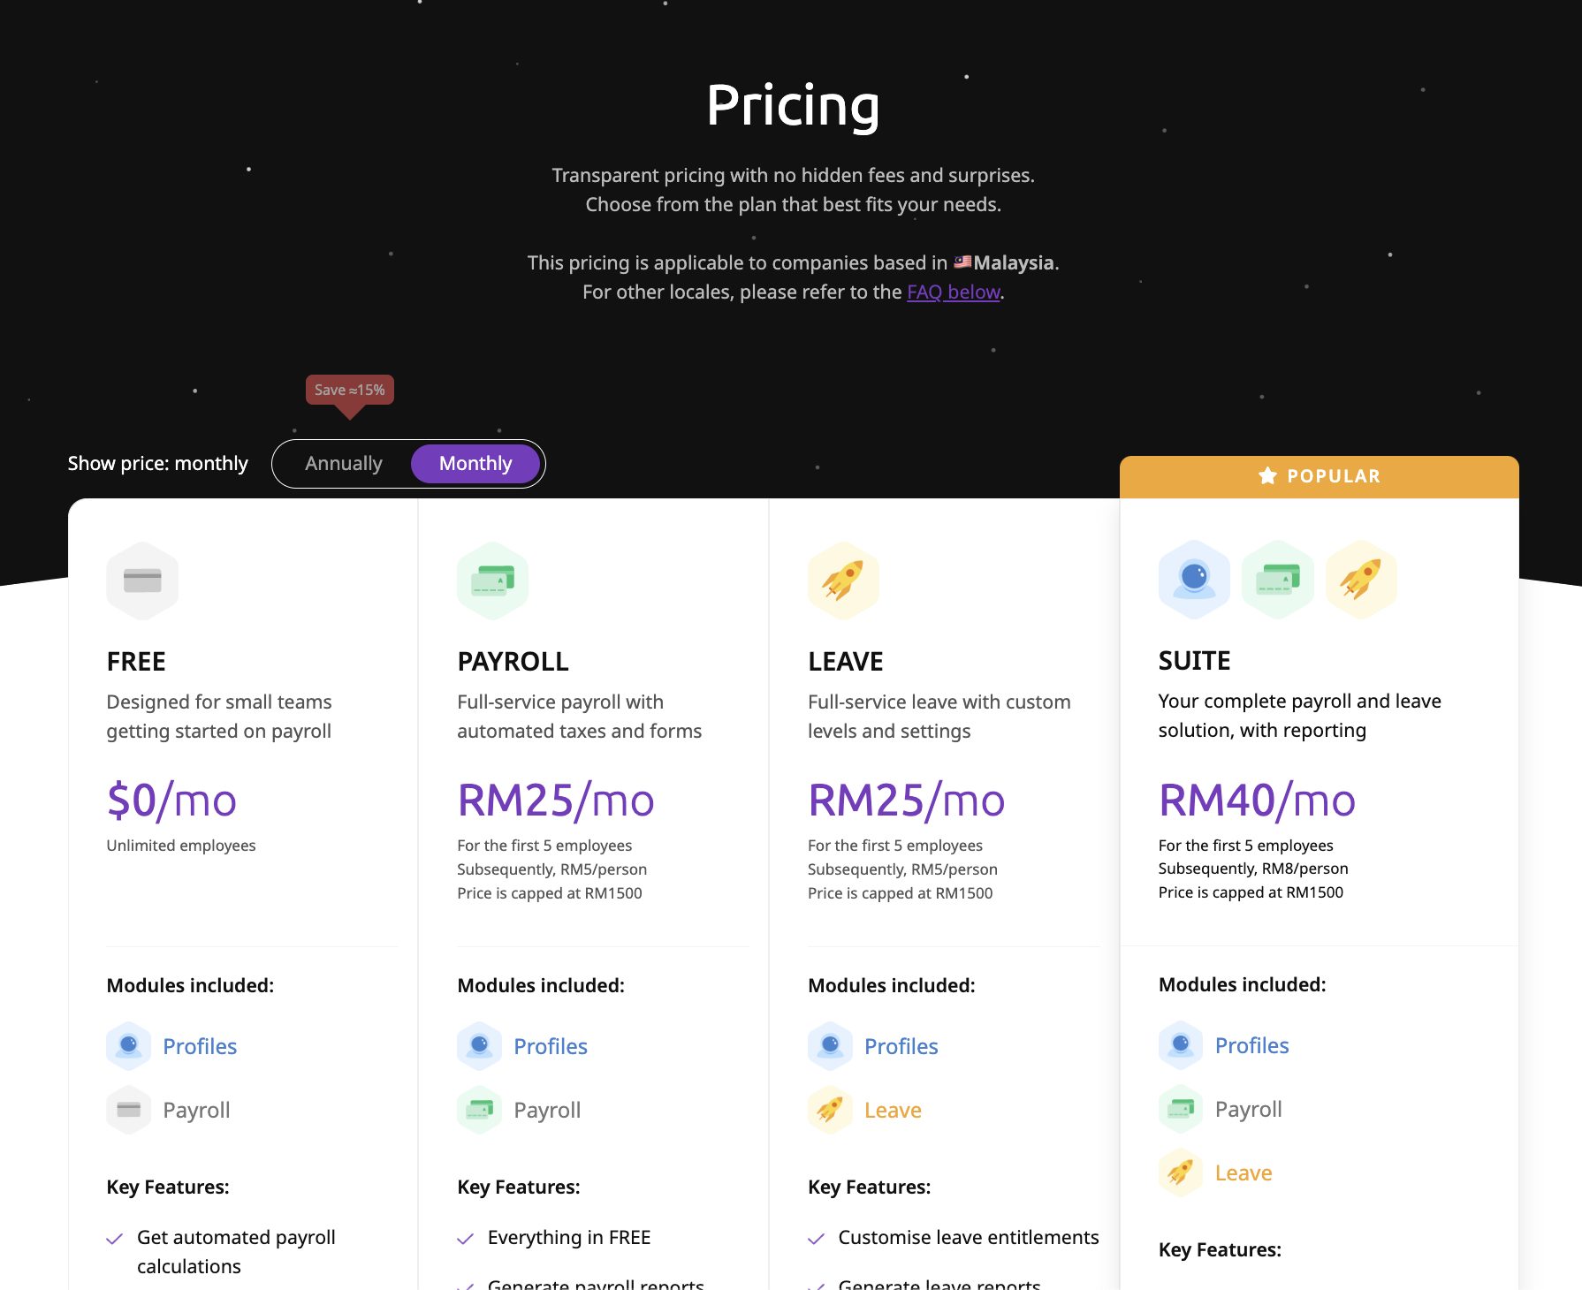Click the Profiles link in the SUITE column
Image resolution: width=1582 pixels, height=1290 pixels.
coord(1252,1045)
